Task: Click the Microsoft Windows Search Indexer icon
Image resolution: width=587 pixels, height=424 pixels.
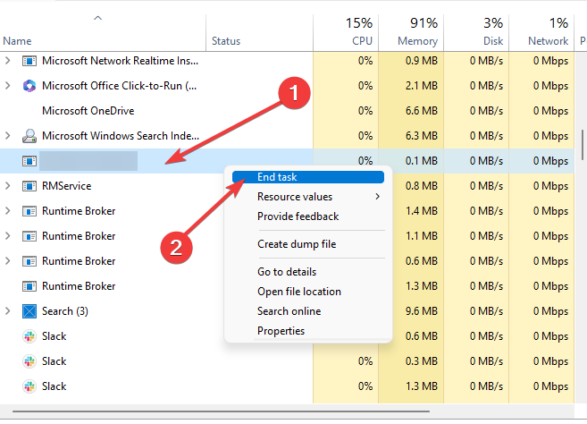Action: click(x=29, y=136)
